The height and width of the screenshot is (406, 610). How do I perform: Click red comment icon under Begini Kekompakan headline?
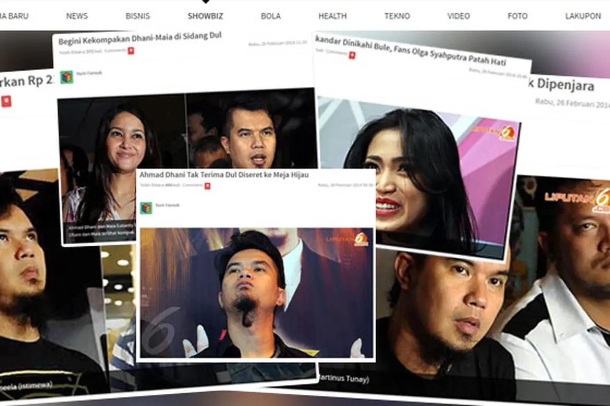coord(131,51)
